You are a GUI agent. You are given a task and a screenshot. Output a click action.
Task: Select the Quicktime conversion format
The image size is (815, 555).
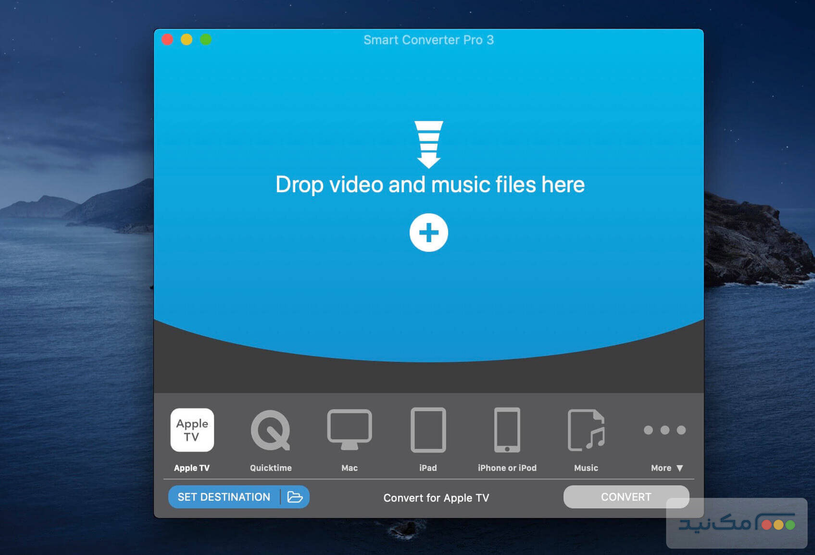click(270, 430)
